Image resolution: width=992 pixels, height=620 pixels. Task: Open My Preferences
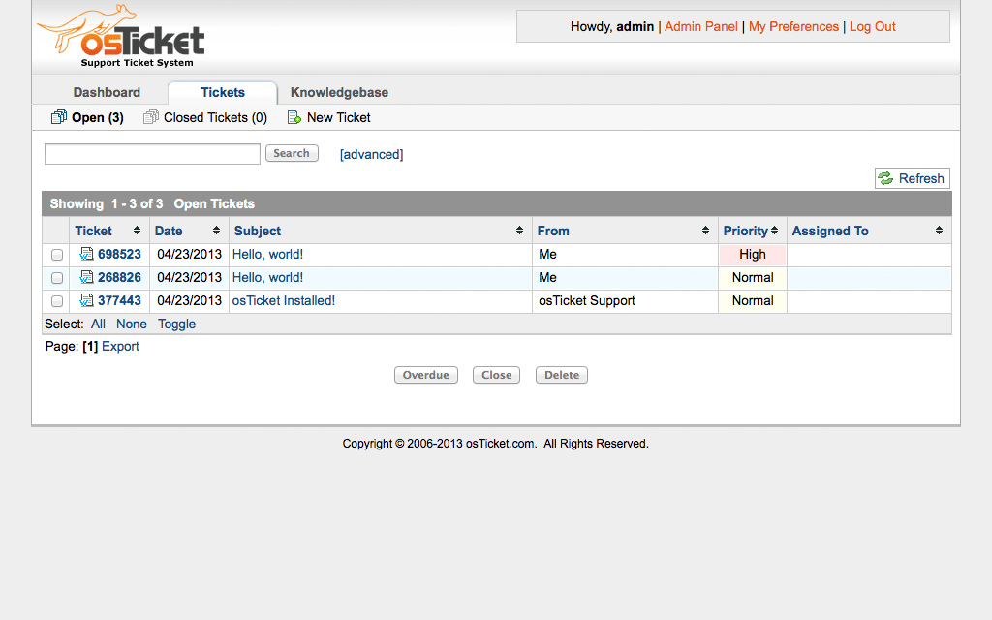pyautogui.click(x=793, y=26)
